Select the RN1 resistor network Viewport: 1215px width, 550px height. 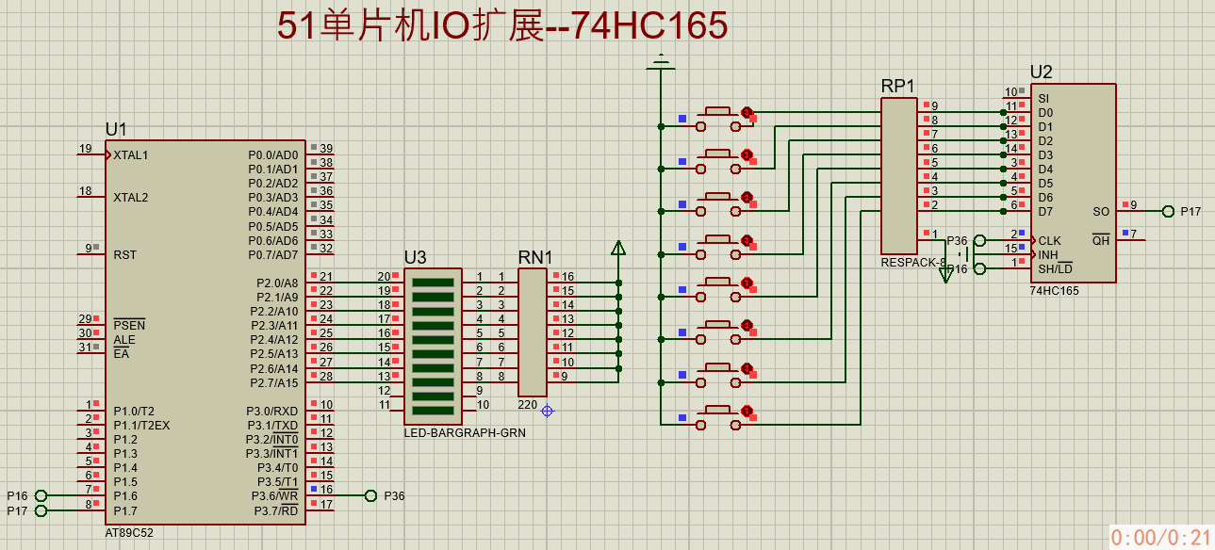pyautogui.click(x=534, y=330)
